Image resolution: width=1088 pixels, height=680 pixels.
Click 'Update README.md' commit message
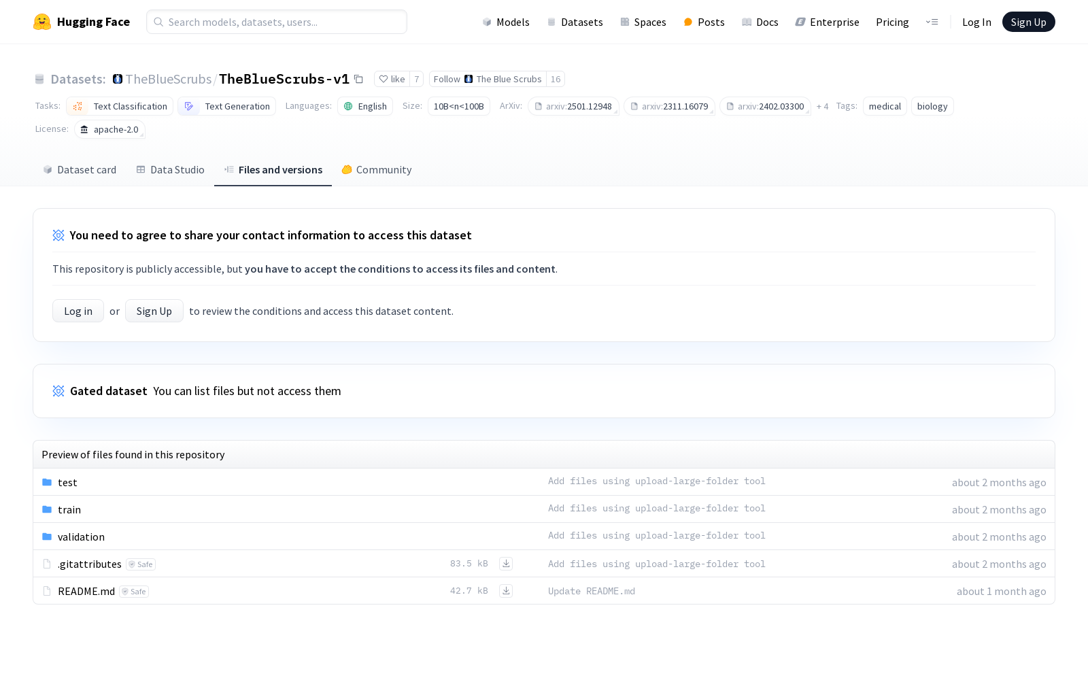592,591
